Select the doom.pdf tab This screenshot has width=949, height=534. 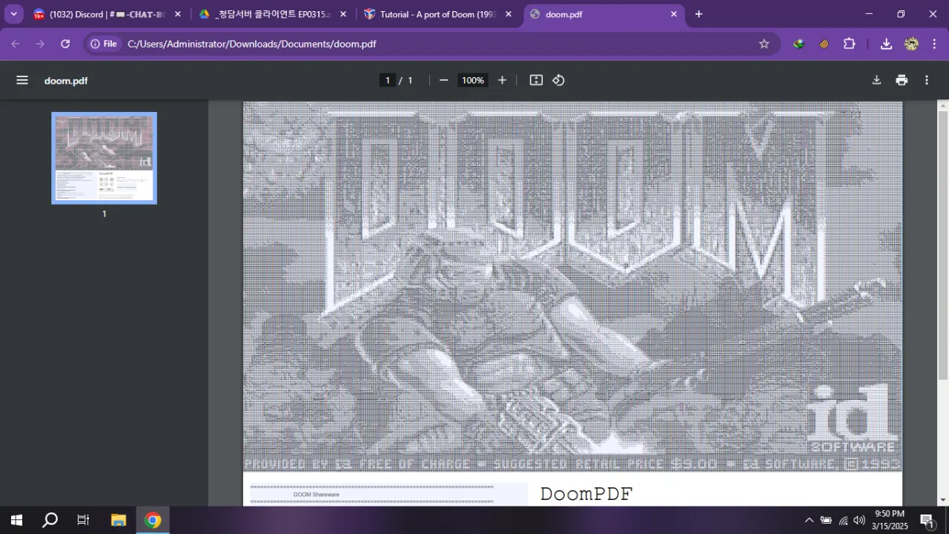[604, 14]
